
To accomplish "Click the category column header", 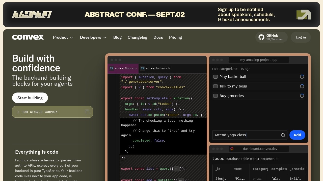I will [x=259, y=169].
